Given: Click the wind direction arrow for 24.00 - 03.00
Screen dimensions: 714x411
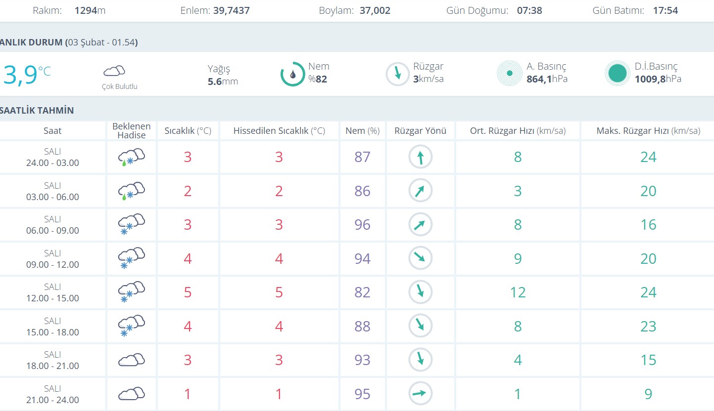Looking at the screenshot, I should (x=420, y=157).
